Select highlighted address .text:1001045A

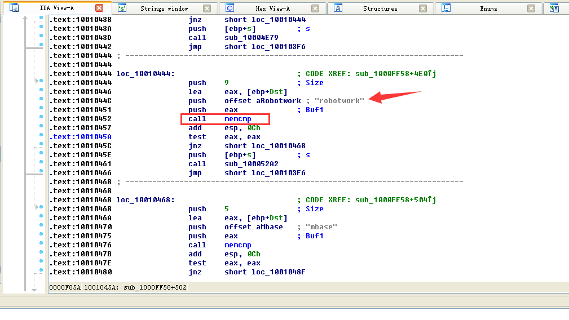(x=80, y=137)
